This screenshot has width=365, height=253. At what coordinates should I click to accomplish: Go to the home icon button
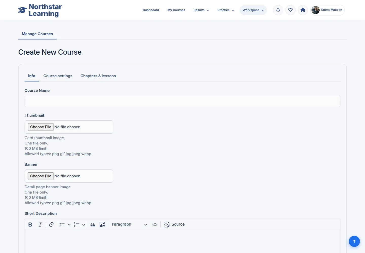pyautogui.click(x=303, y=10)
